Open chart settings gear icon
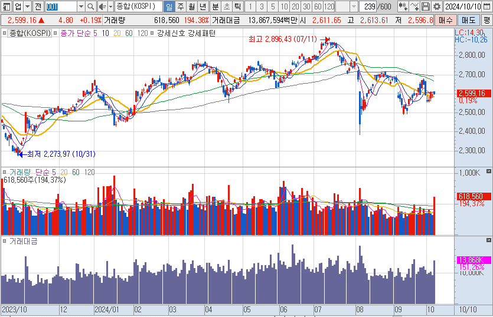The height and width of the screenshot is (317, 493). 437,6
